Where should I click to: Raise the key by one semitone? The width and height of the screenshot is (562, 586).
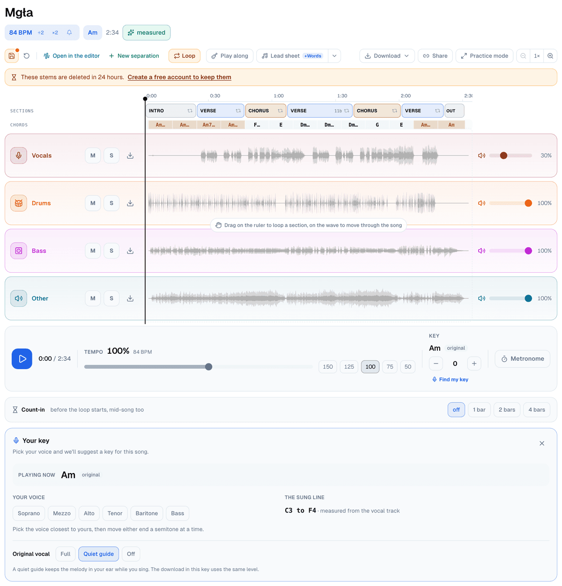point(474,363)
